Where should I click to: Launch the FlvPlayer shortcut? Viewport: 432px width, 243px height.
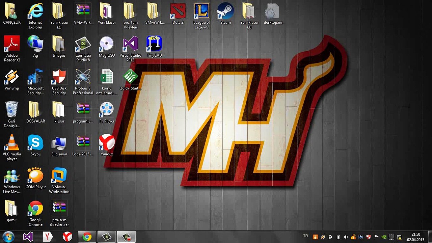coord(107,112)
